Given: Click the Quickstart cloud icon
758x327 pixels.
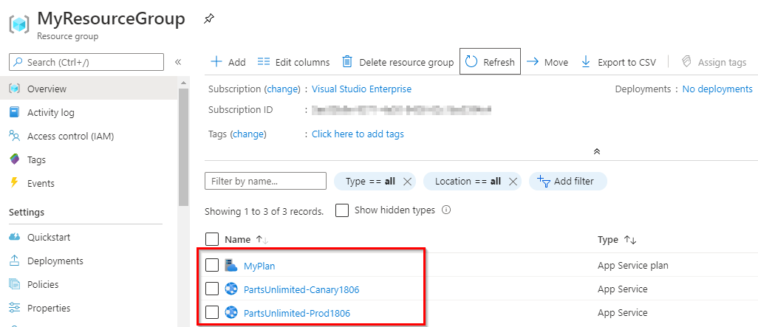Looking at the screenshot, I should click(15, 237).
